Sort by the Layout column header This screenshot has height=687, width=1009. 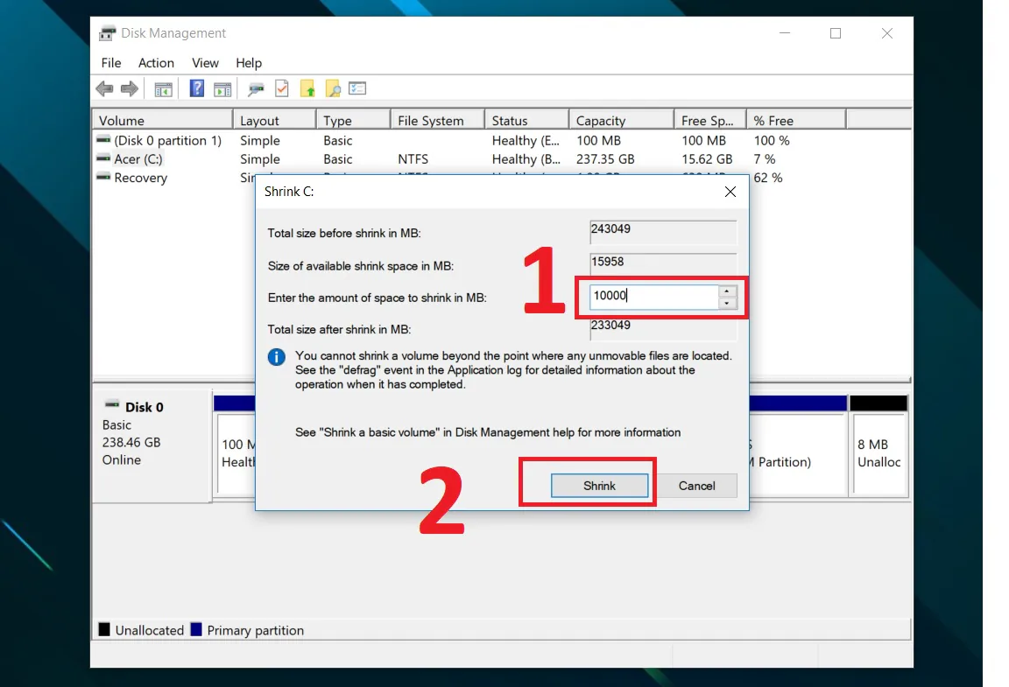tap(274, 120)
